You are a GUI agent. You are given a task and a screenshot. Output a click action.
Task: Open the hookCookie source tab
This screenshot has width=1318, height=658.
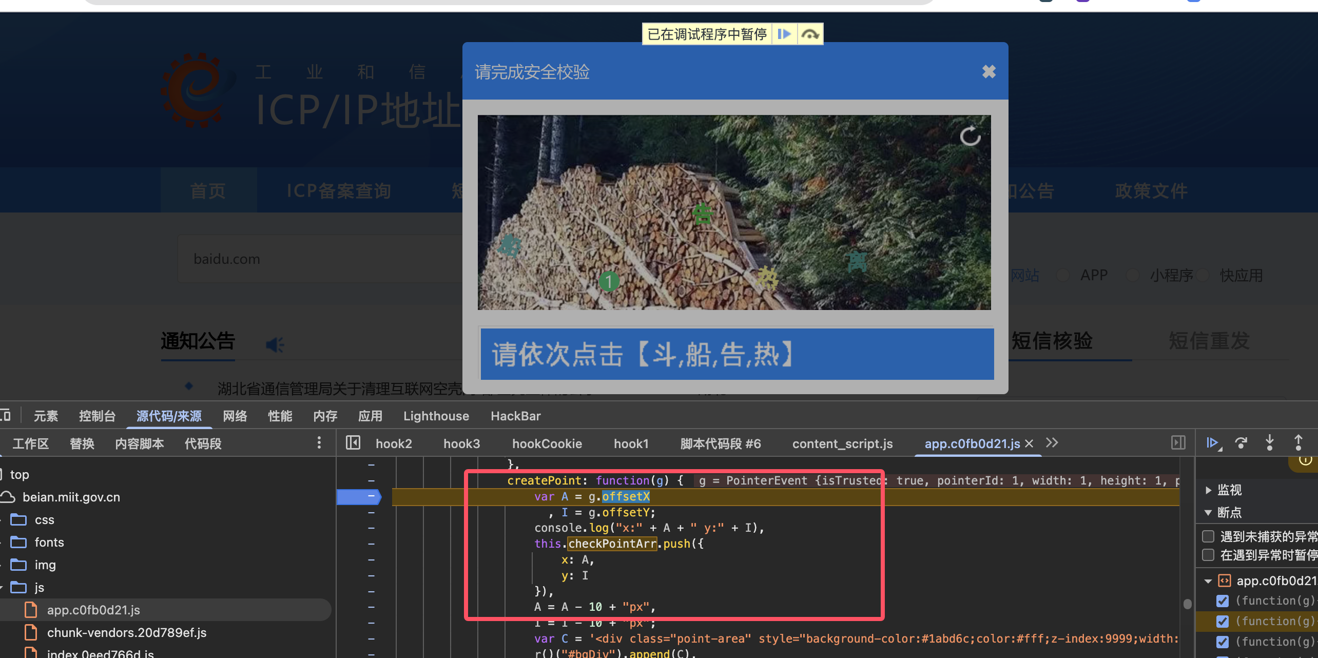547,444
